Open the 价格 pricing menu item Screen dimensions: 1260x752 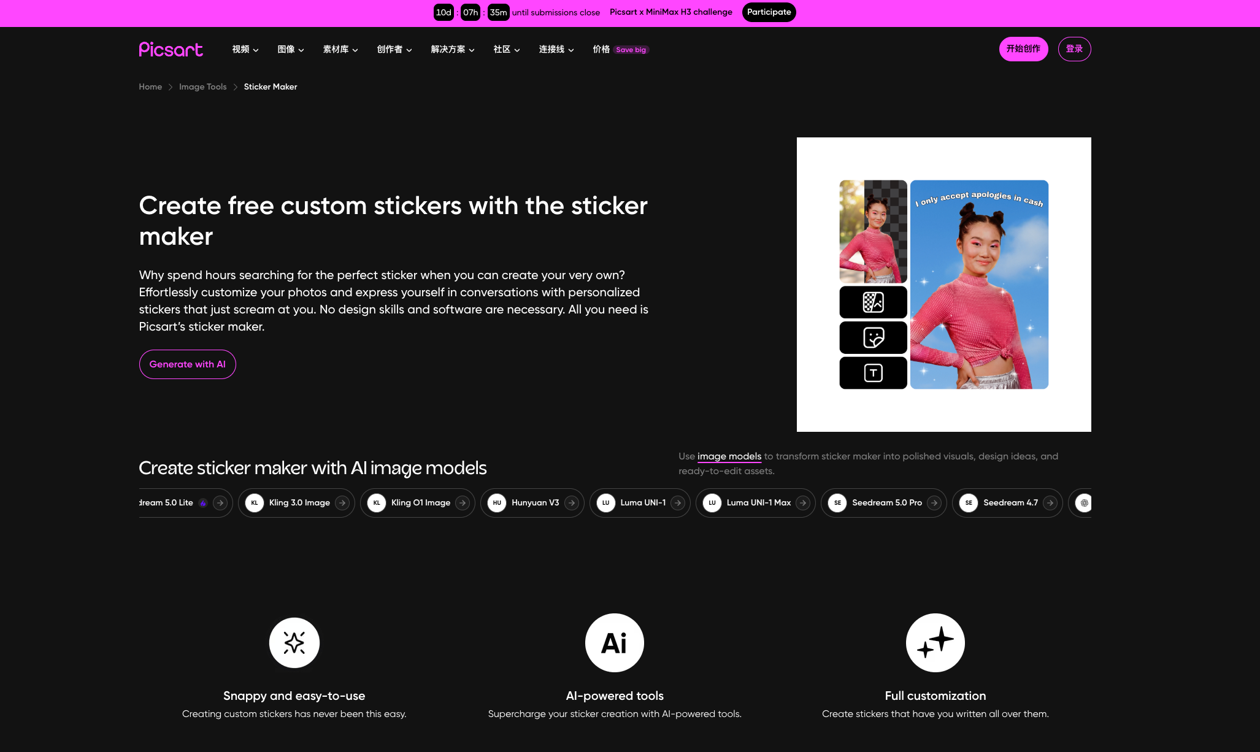point(601,50)
